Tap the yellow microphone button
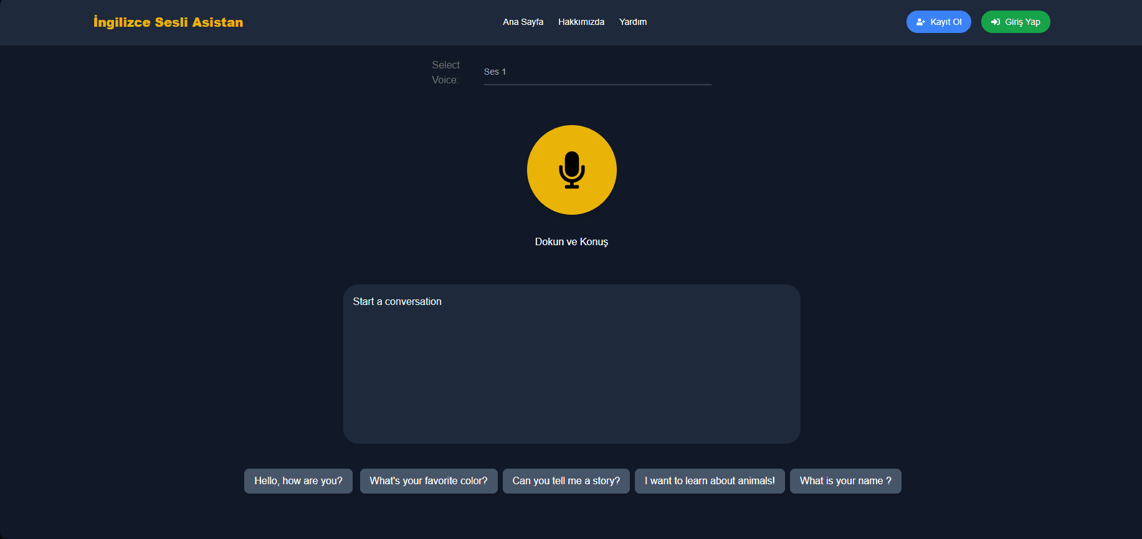This screenshot has width=1142, height=539. (x=571, y=170)
